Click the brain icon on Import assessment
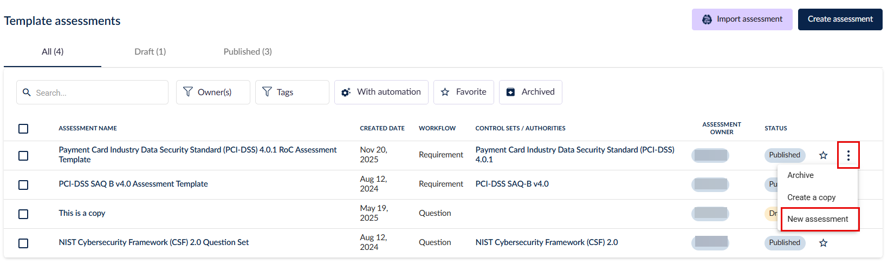 coord(707,19)
